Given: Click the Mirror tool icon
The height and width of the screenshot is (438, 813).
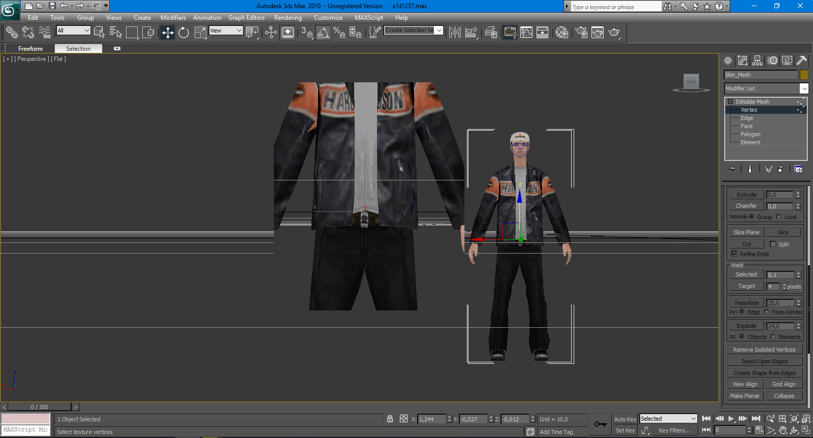Looking at the screenshot, I should point(455,33).
